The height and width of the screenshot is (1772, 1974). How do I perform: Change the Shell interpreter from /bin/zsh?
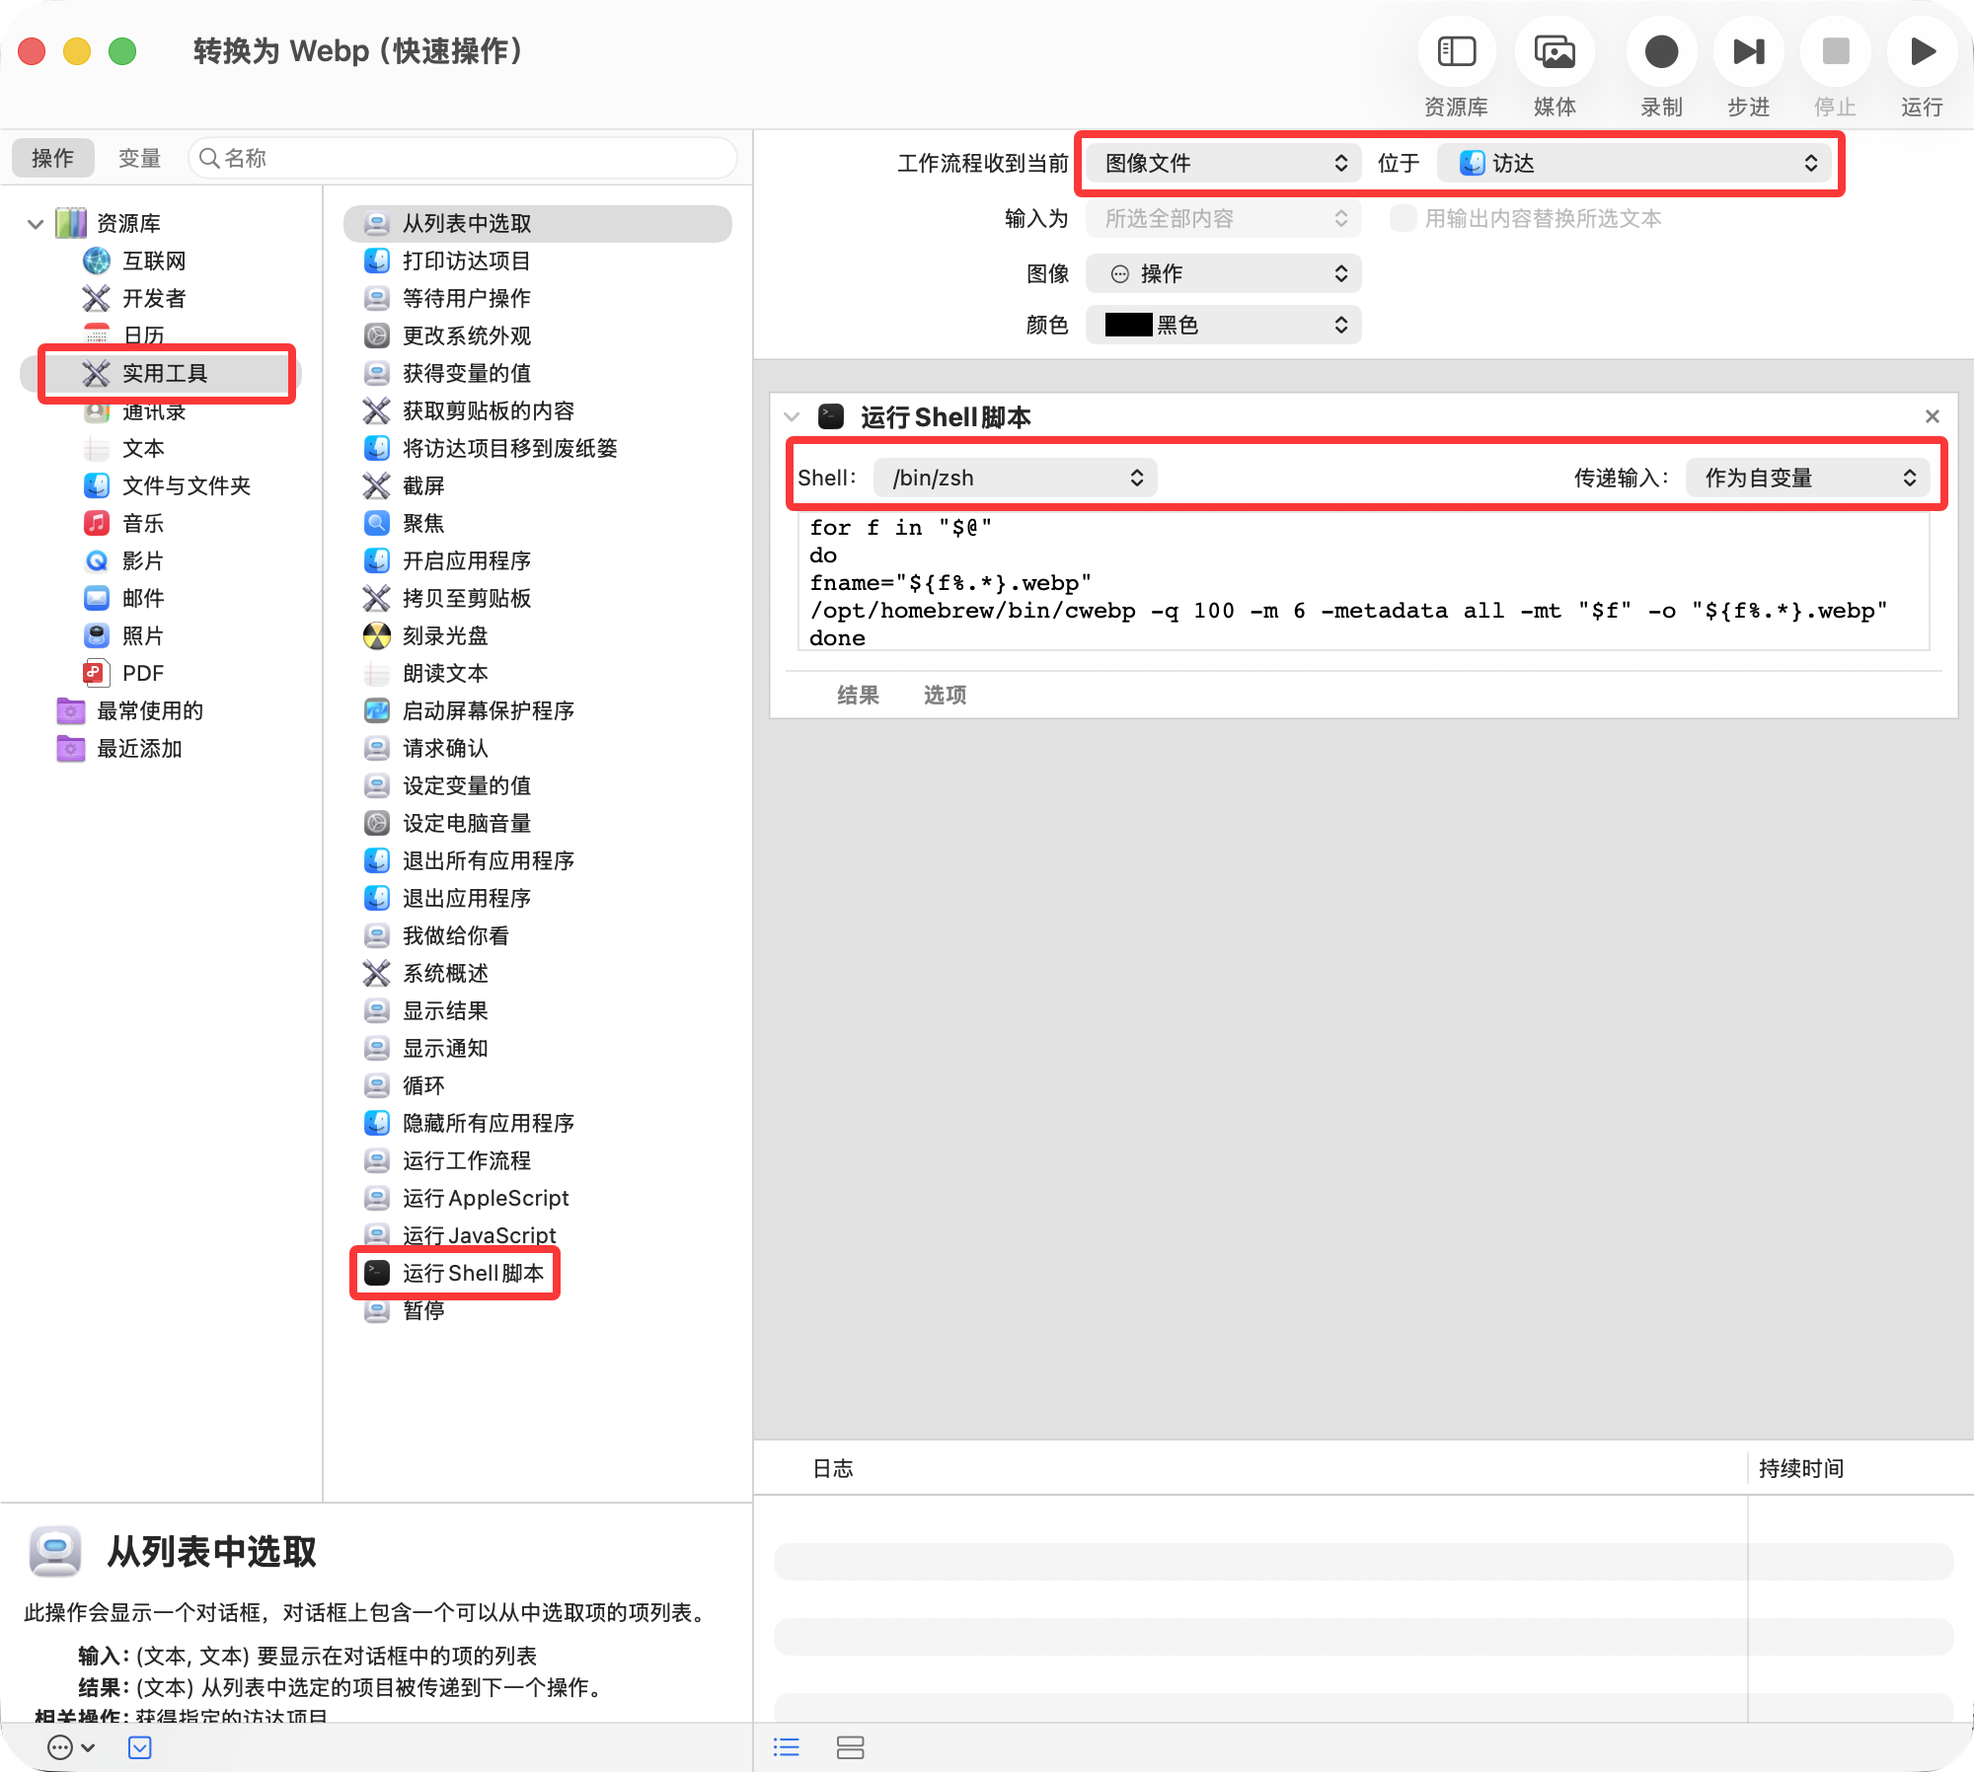coord(1015,478)
